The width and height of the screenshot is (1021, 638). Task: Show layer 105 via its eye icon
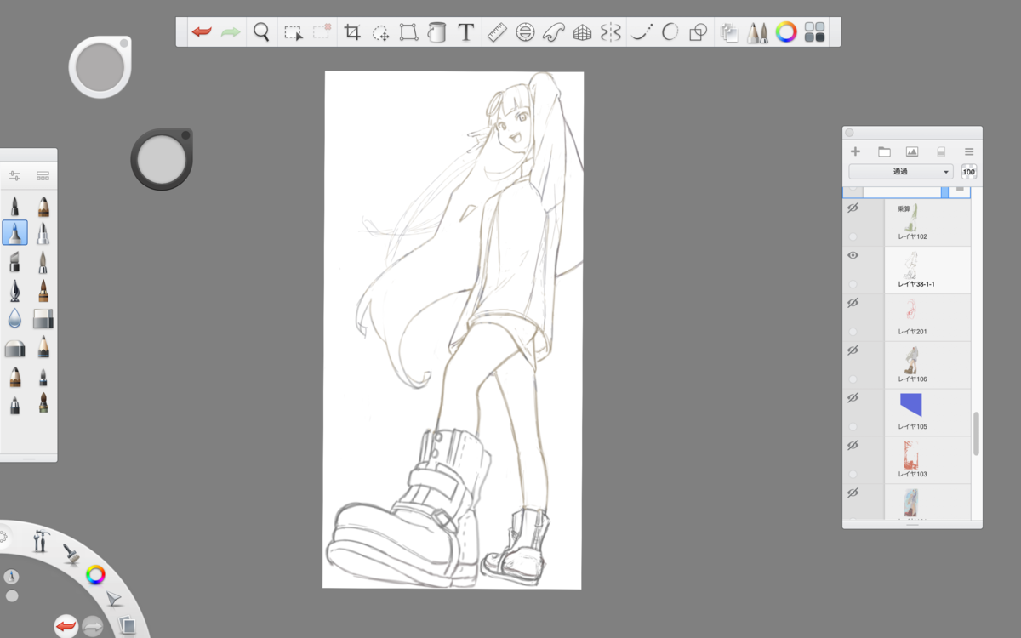(853, 398)
